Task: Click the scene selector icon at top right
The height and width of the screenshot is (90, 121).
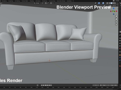Action: (114, 1)
